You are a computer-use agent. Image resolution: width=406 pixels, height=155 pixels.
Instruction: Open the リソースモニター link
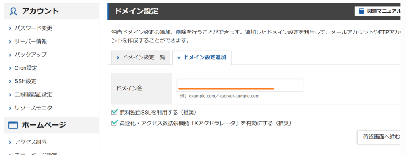pos(36,108)
